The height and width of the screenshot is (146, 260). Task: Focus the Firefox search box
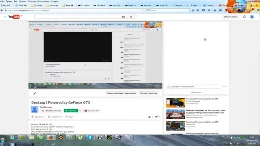(168, 10)
